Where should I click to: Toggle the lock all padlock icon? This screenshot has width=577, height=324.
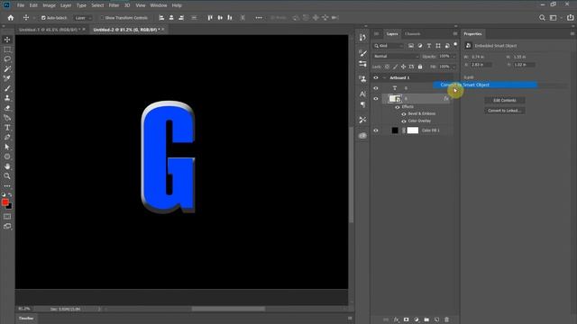click(x=420, y=67)
